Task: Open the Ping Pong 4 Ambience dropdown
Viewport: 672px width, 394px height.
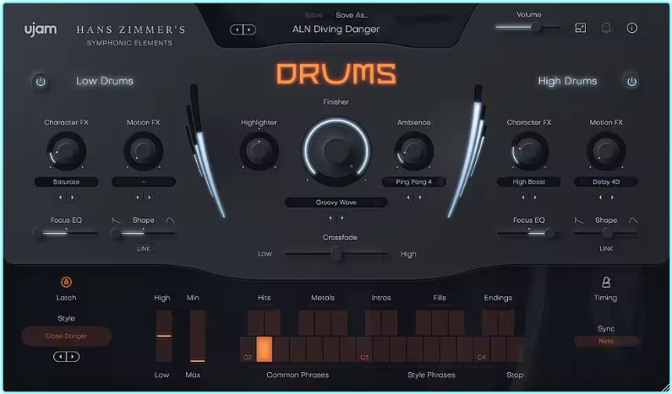Action: click(x=413, y=181)
